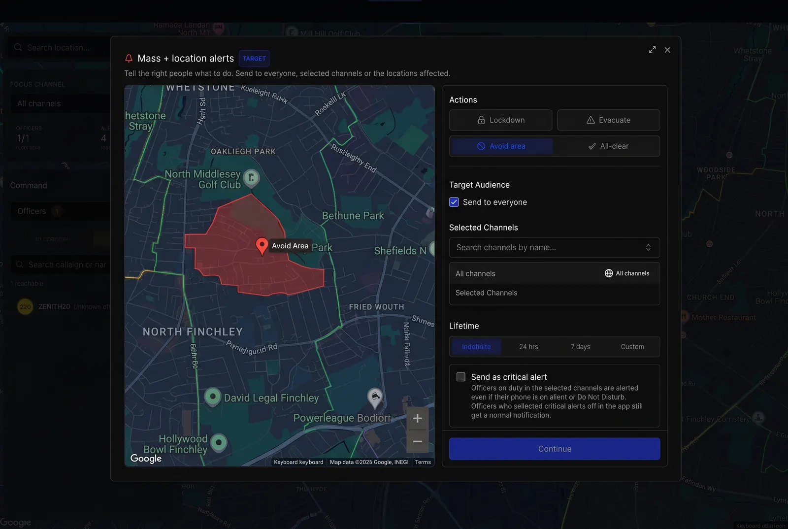The image size is (788, 529).
Task: Open the Search channels by name dropdown
Action: point(555,248)
